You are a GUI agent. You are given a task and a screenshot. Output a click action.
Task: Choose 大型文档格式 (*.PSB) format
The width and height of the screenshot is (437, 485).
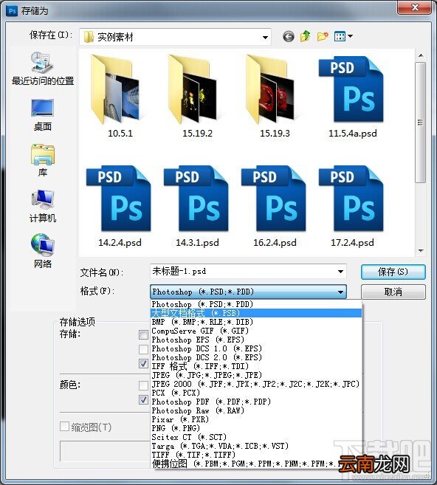coord(256,313)
